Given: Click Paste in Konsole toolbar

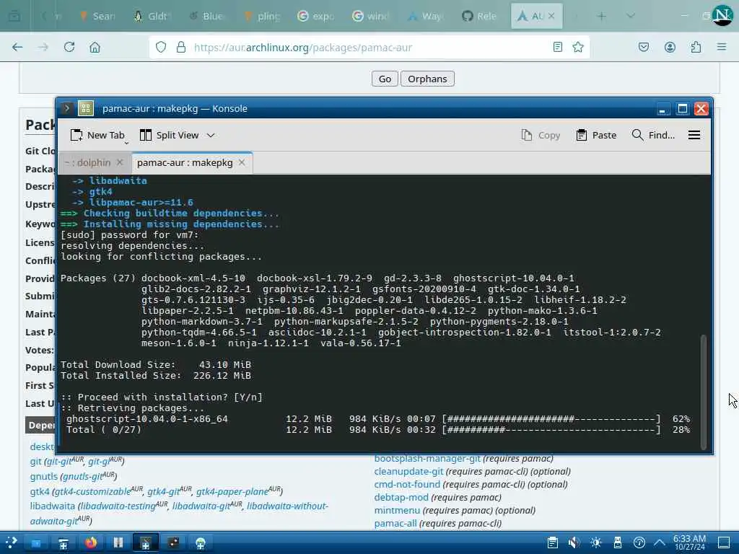Looking at the screenshot, I should (x=596, y=135).
